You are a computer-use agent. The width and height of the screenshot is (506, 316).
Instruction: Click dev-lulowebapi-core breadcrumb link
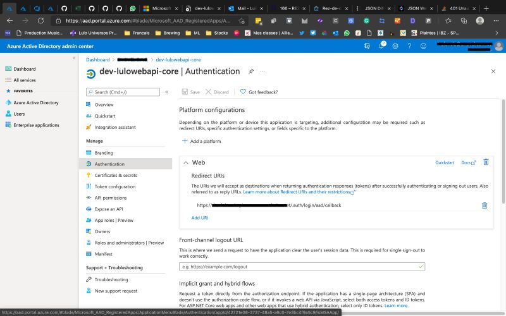point(178,59)
